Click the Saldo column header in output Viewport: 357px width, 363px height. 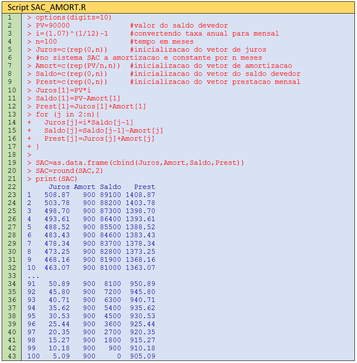tap(111, 187)
